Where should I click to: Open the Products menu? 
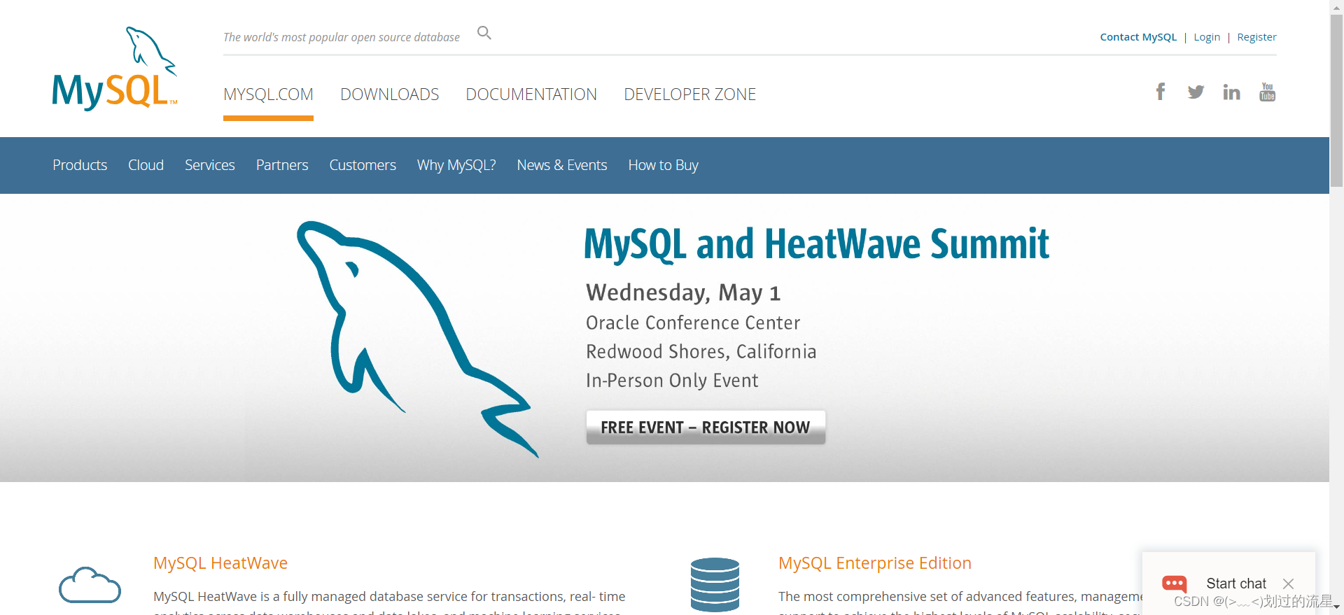[80, 165]
